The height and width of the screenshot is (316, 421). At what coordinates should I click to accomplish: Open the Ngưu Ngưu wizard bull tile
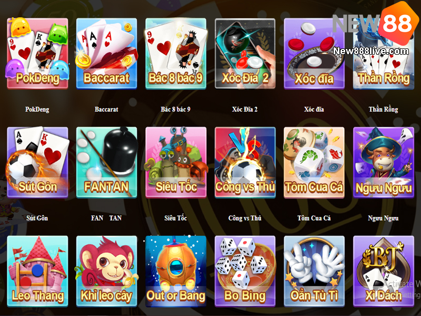pyautogui.click(x=384, y=162)
